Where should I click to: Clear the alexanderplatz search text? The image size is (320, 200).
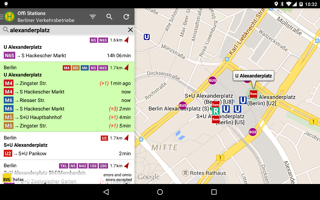coord(130,30)
